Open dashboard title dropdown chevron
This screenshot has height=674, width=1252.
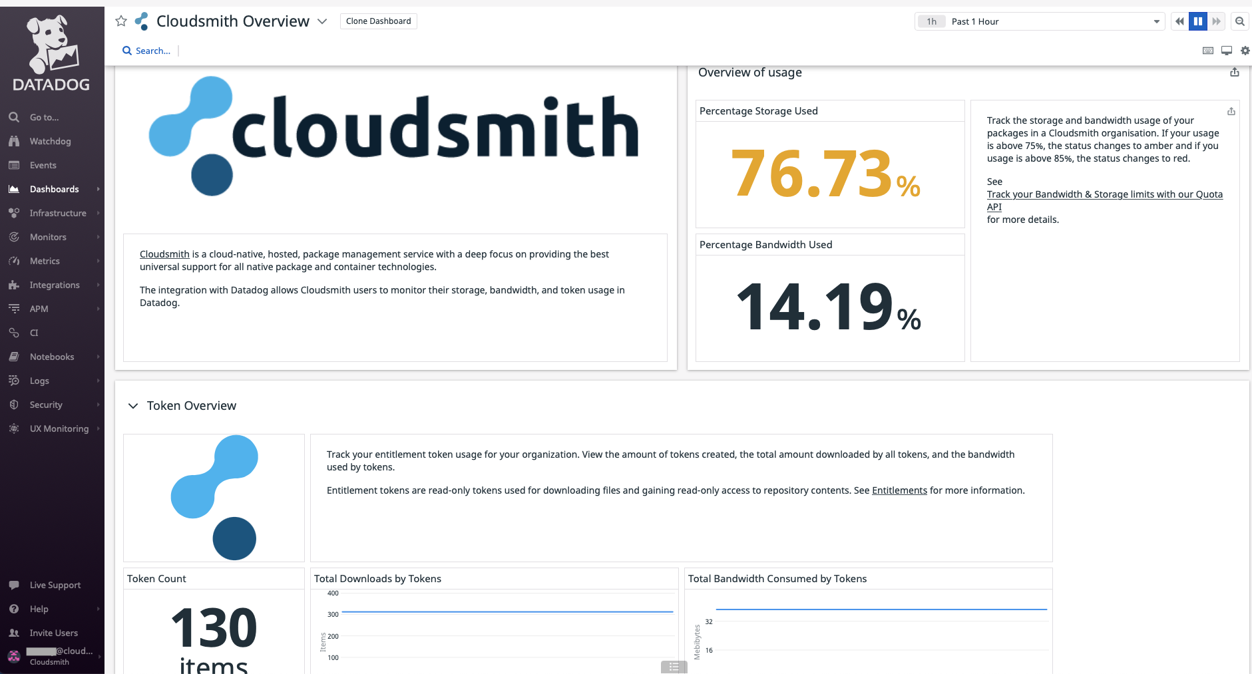click(x=322, y=21)
